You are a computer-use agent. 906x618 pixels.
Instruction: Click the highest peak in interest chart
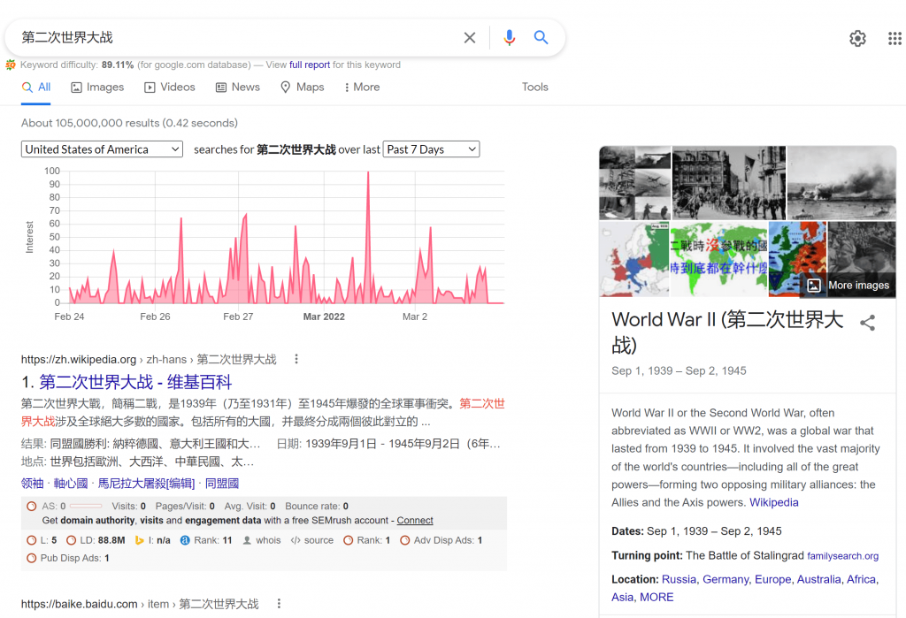click(368, 172)
